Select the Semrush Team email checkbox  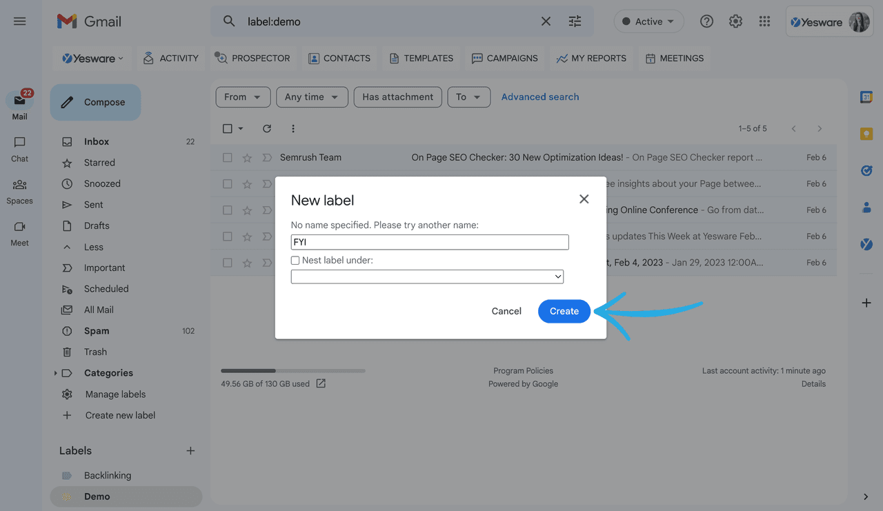click(x=227, y=157)
